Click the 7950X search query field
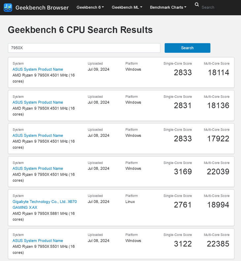This screenshot has height=261, width=241. tap(84, 48)
